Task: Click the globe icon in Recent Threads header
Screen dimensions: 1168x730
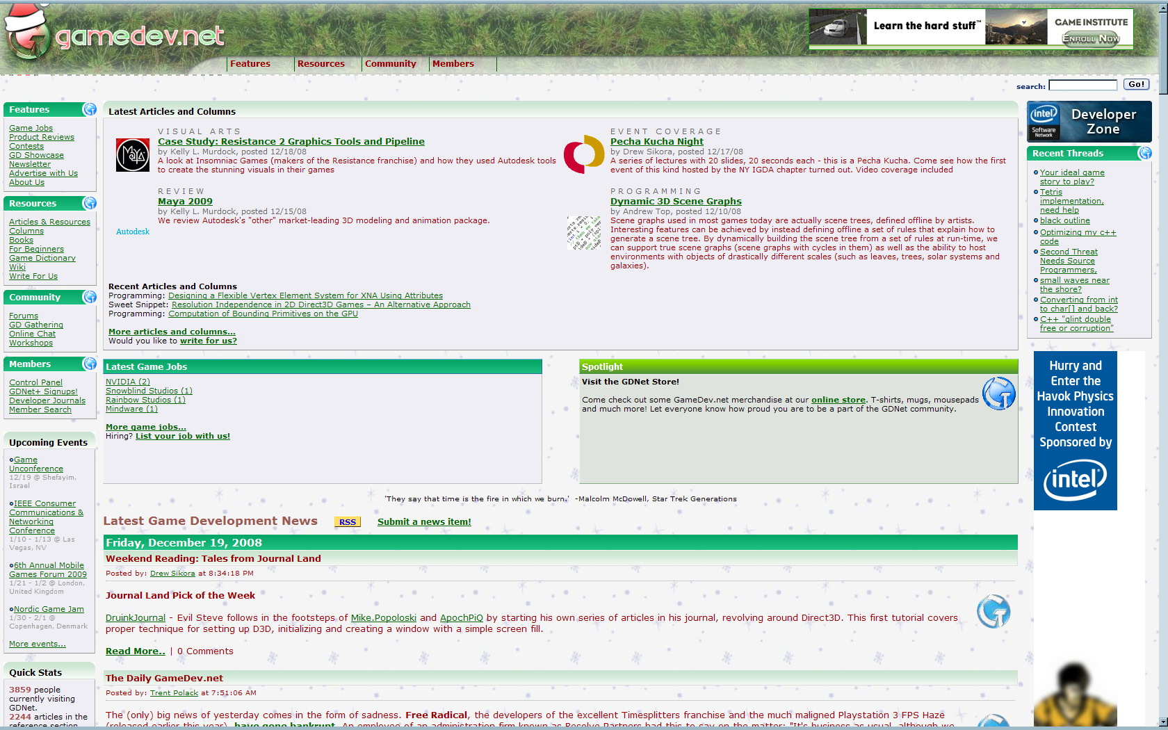Action: point(1144,153)
